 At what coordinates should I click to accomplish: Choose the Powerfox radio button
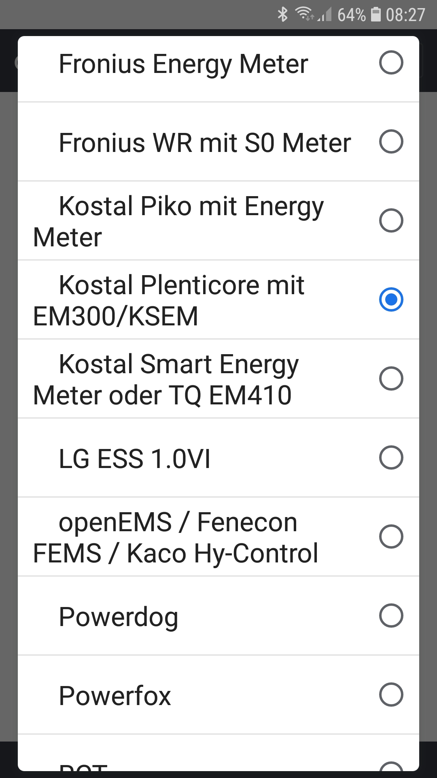pyautogui.click(x=391, y=695)
